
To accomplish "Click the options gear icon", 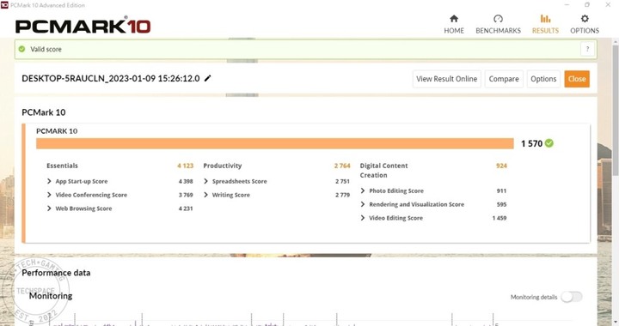I will pyautogui.click(x=585, y=19).
